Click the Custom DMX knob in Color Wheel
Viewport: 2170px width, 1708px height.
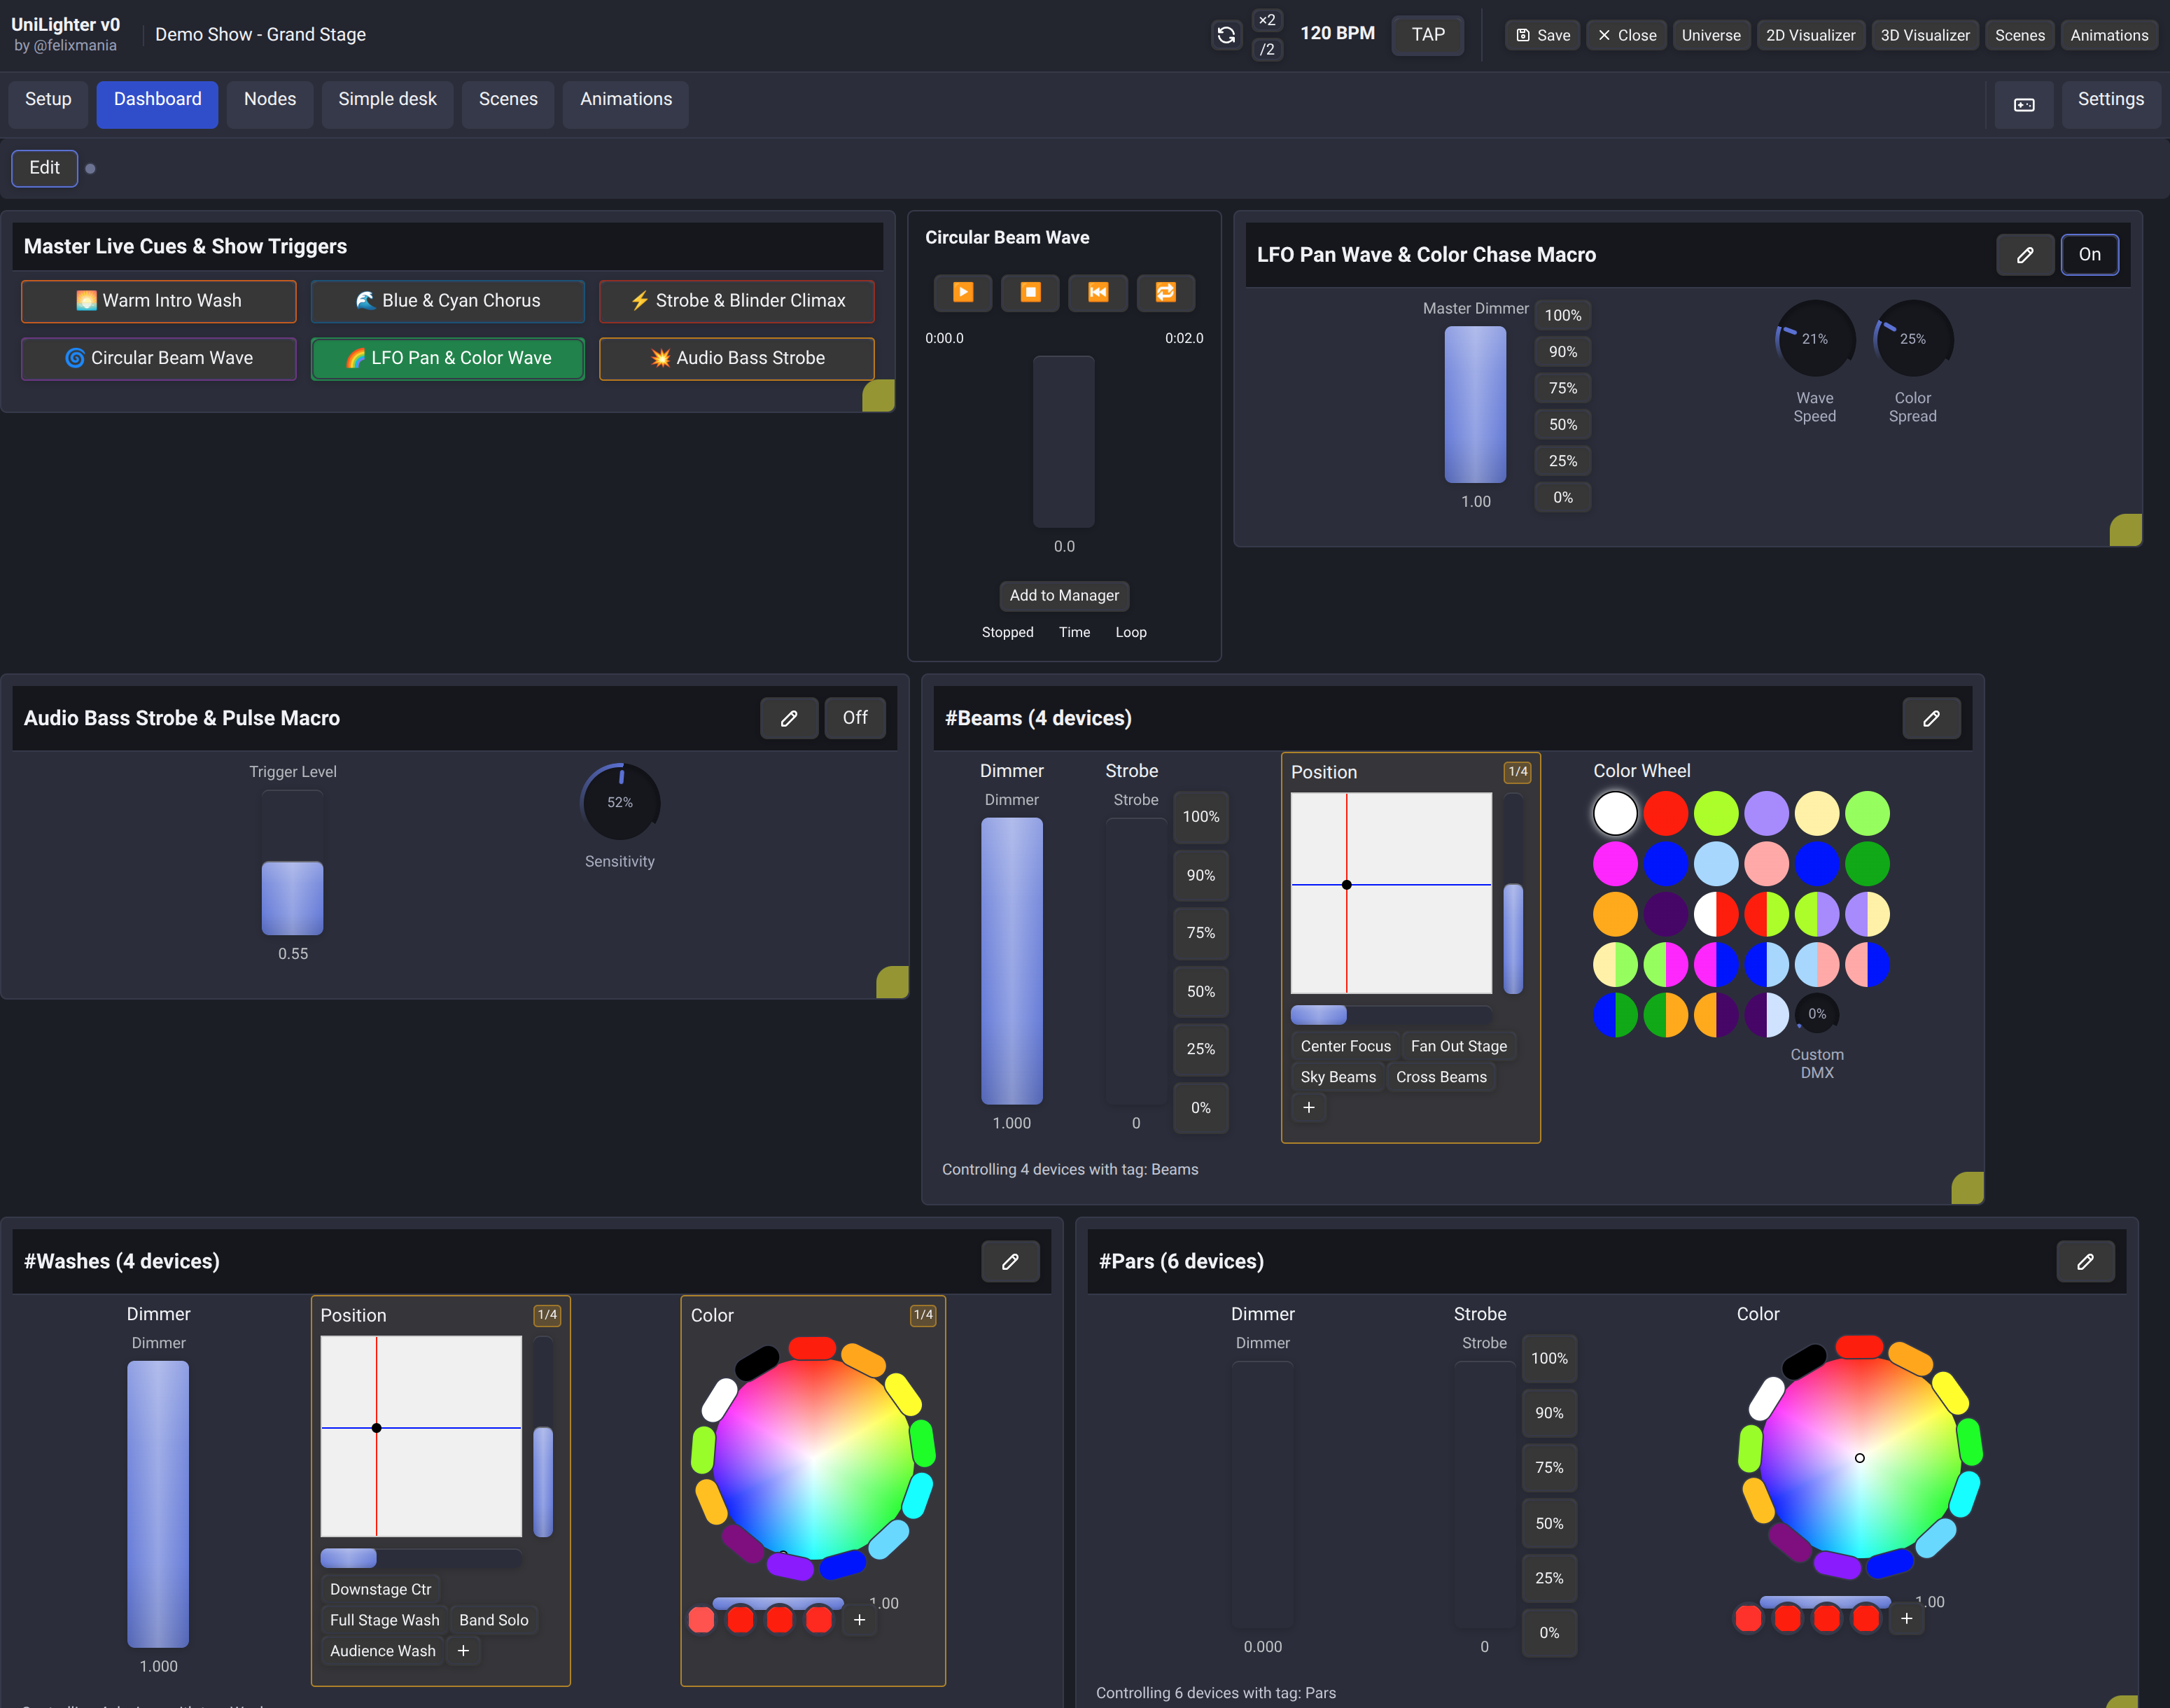pyautogui.click(x=1817, y=1014)
